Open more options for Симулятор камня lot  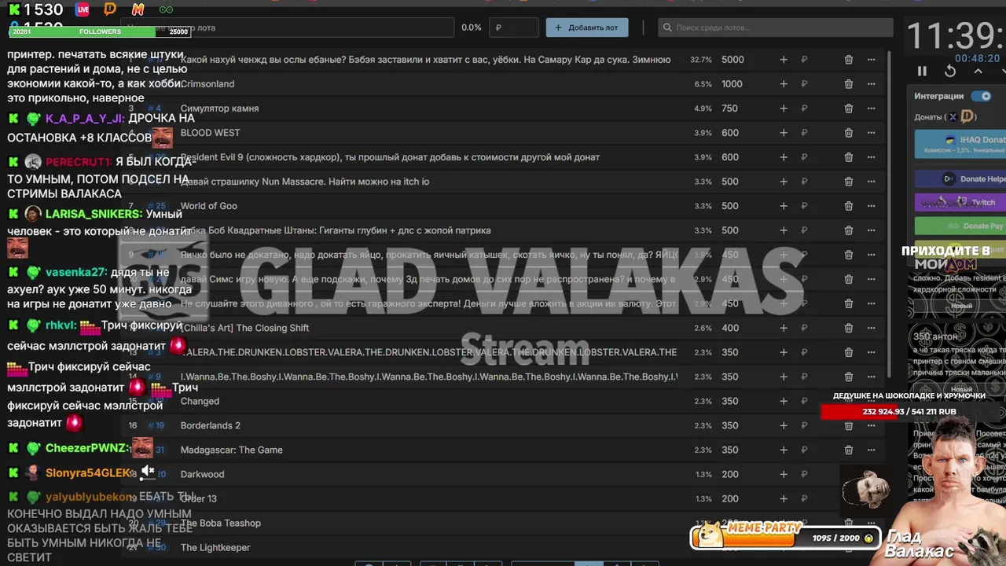[871, 108]
